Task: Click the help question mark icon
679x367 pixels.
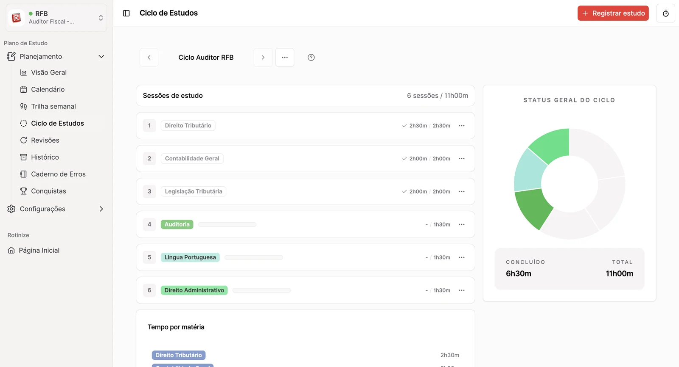Action: (x=311, y=58)
